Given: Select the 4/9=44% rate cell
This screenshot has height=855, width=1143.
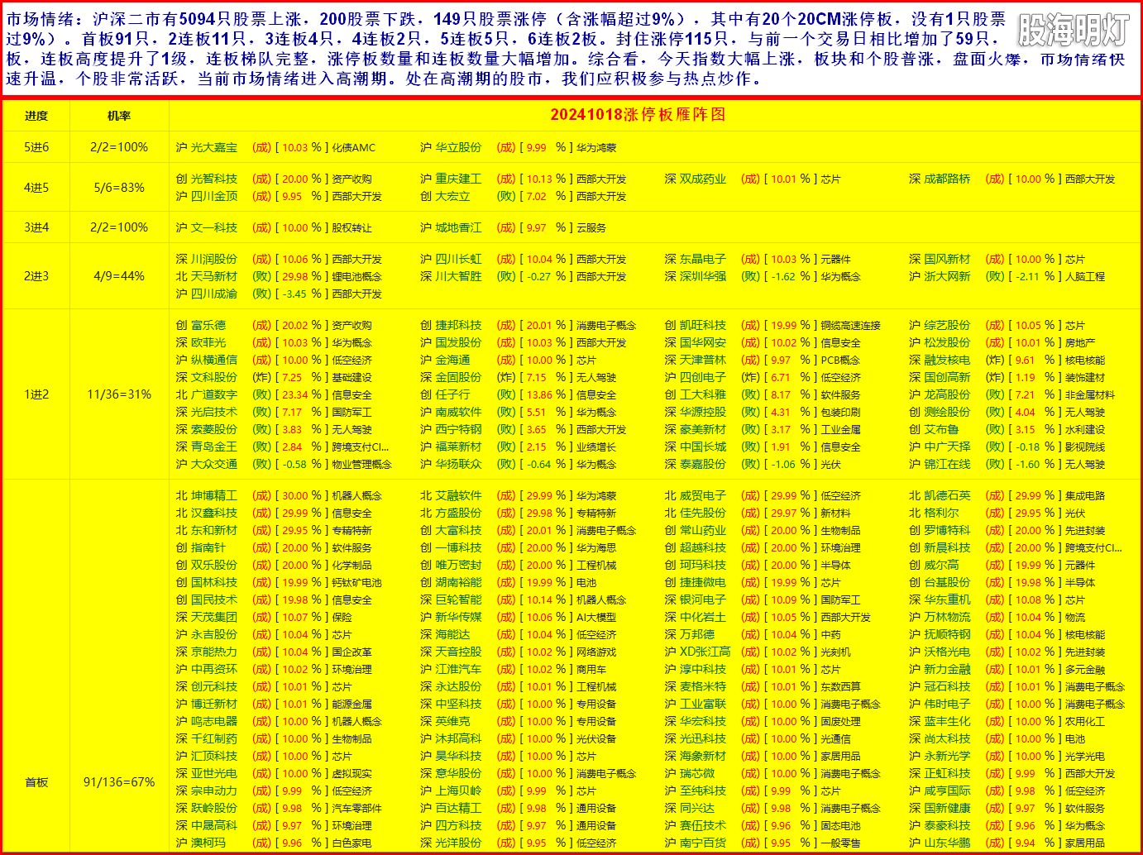Looking at the screenshot, I should (x=119, y=276).
